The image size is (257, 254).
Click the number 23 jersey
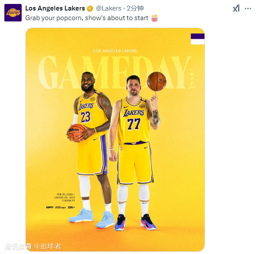click(x=86, y=116)
